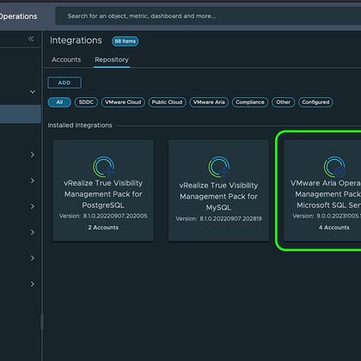Click PostgreSQL pack version 8.1.0.20220907.202005

(x=103, y=216)
